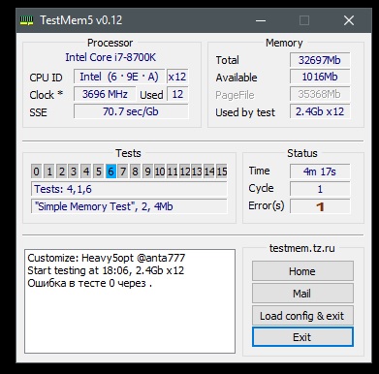Viewport: 379px width, 374px height.
Task: Click the Used by test value 2.4Gb x12
Action: (x=320, y=111)
